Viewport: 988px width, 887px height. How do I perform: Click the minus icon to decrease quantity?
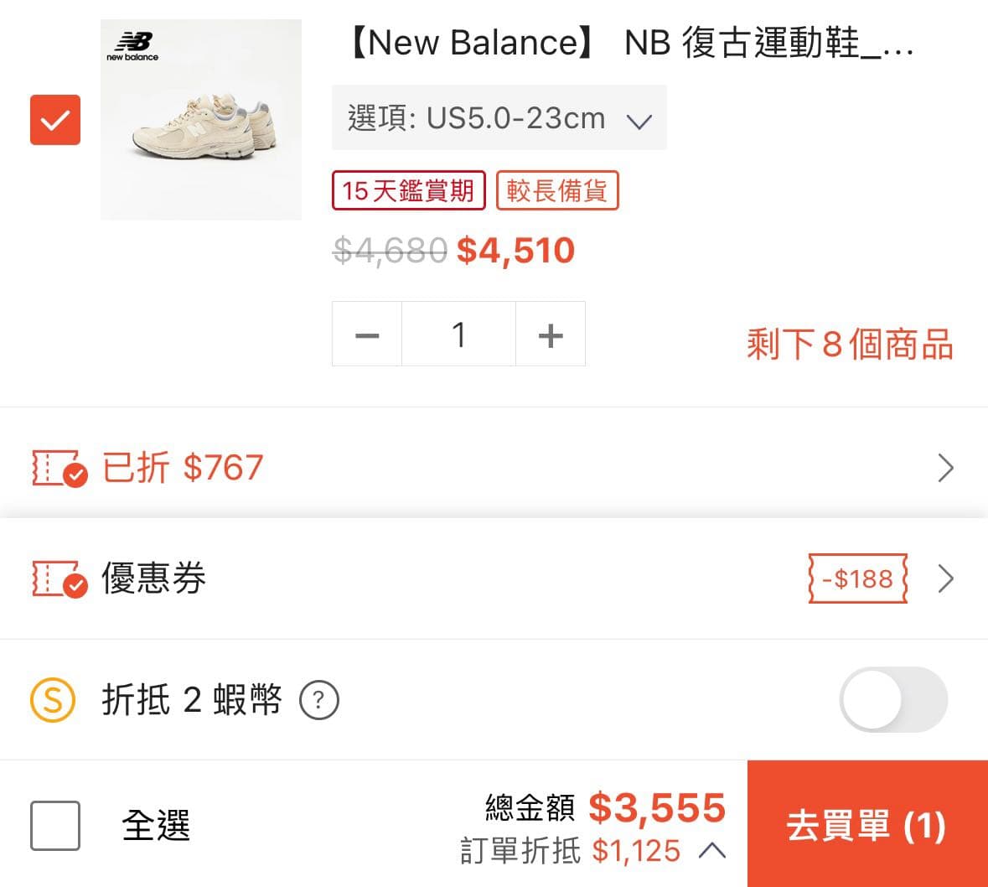point(366,333)
